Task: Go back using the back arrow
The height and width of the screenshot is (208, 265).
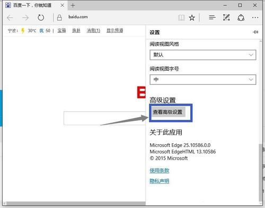Action: [10, 18]
